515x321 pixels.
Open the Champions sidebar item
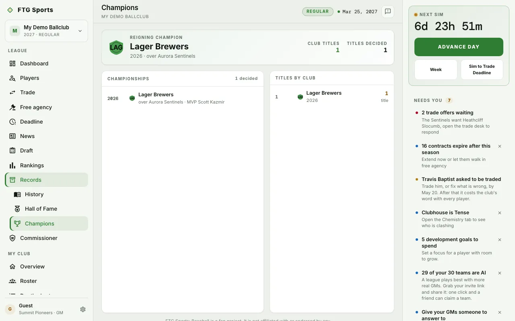(x=49, y=223)
